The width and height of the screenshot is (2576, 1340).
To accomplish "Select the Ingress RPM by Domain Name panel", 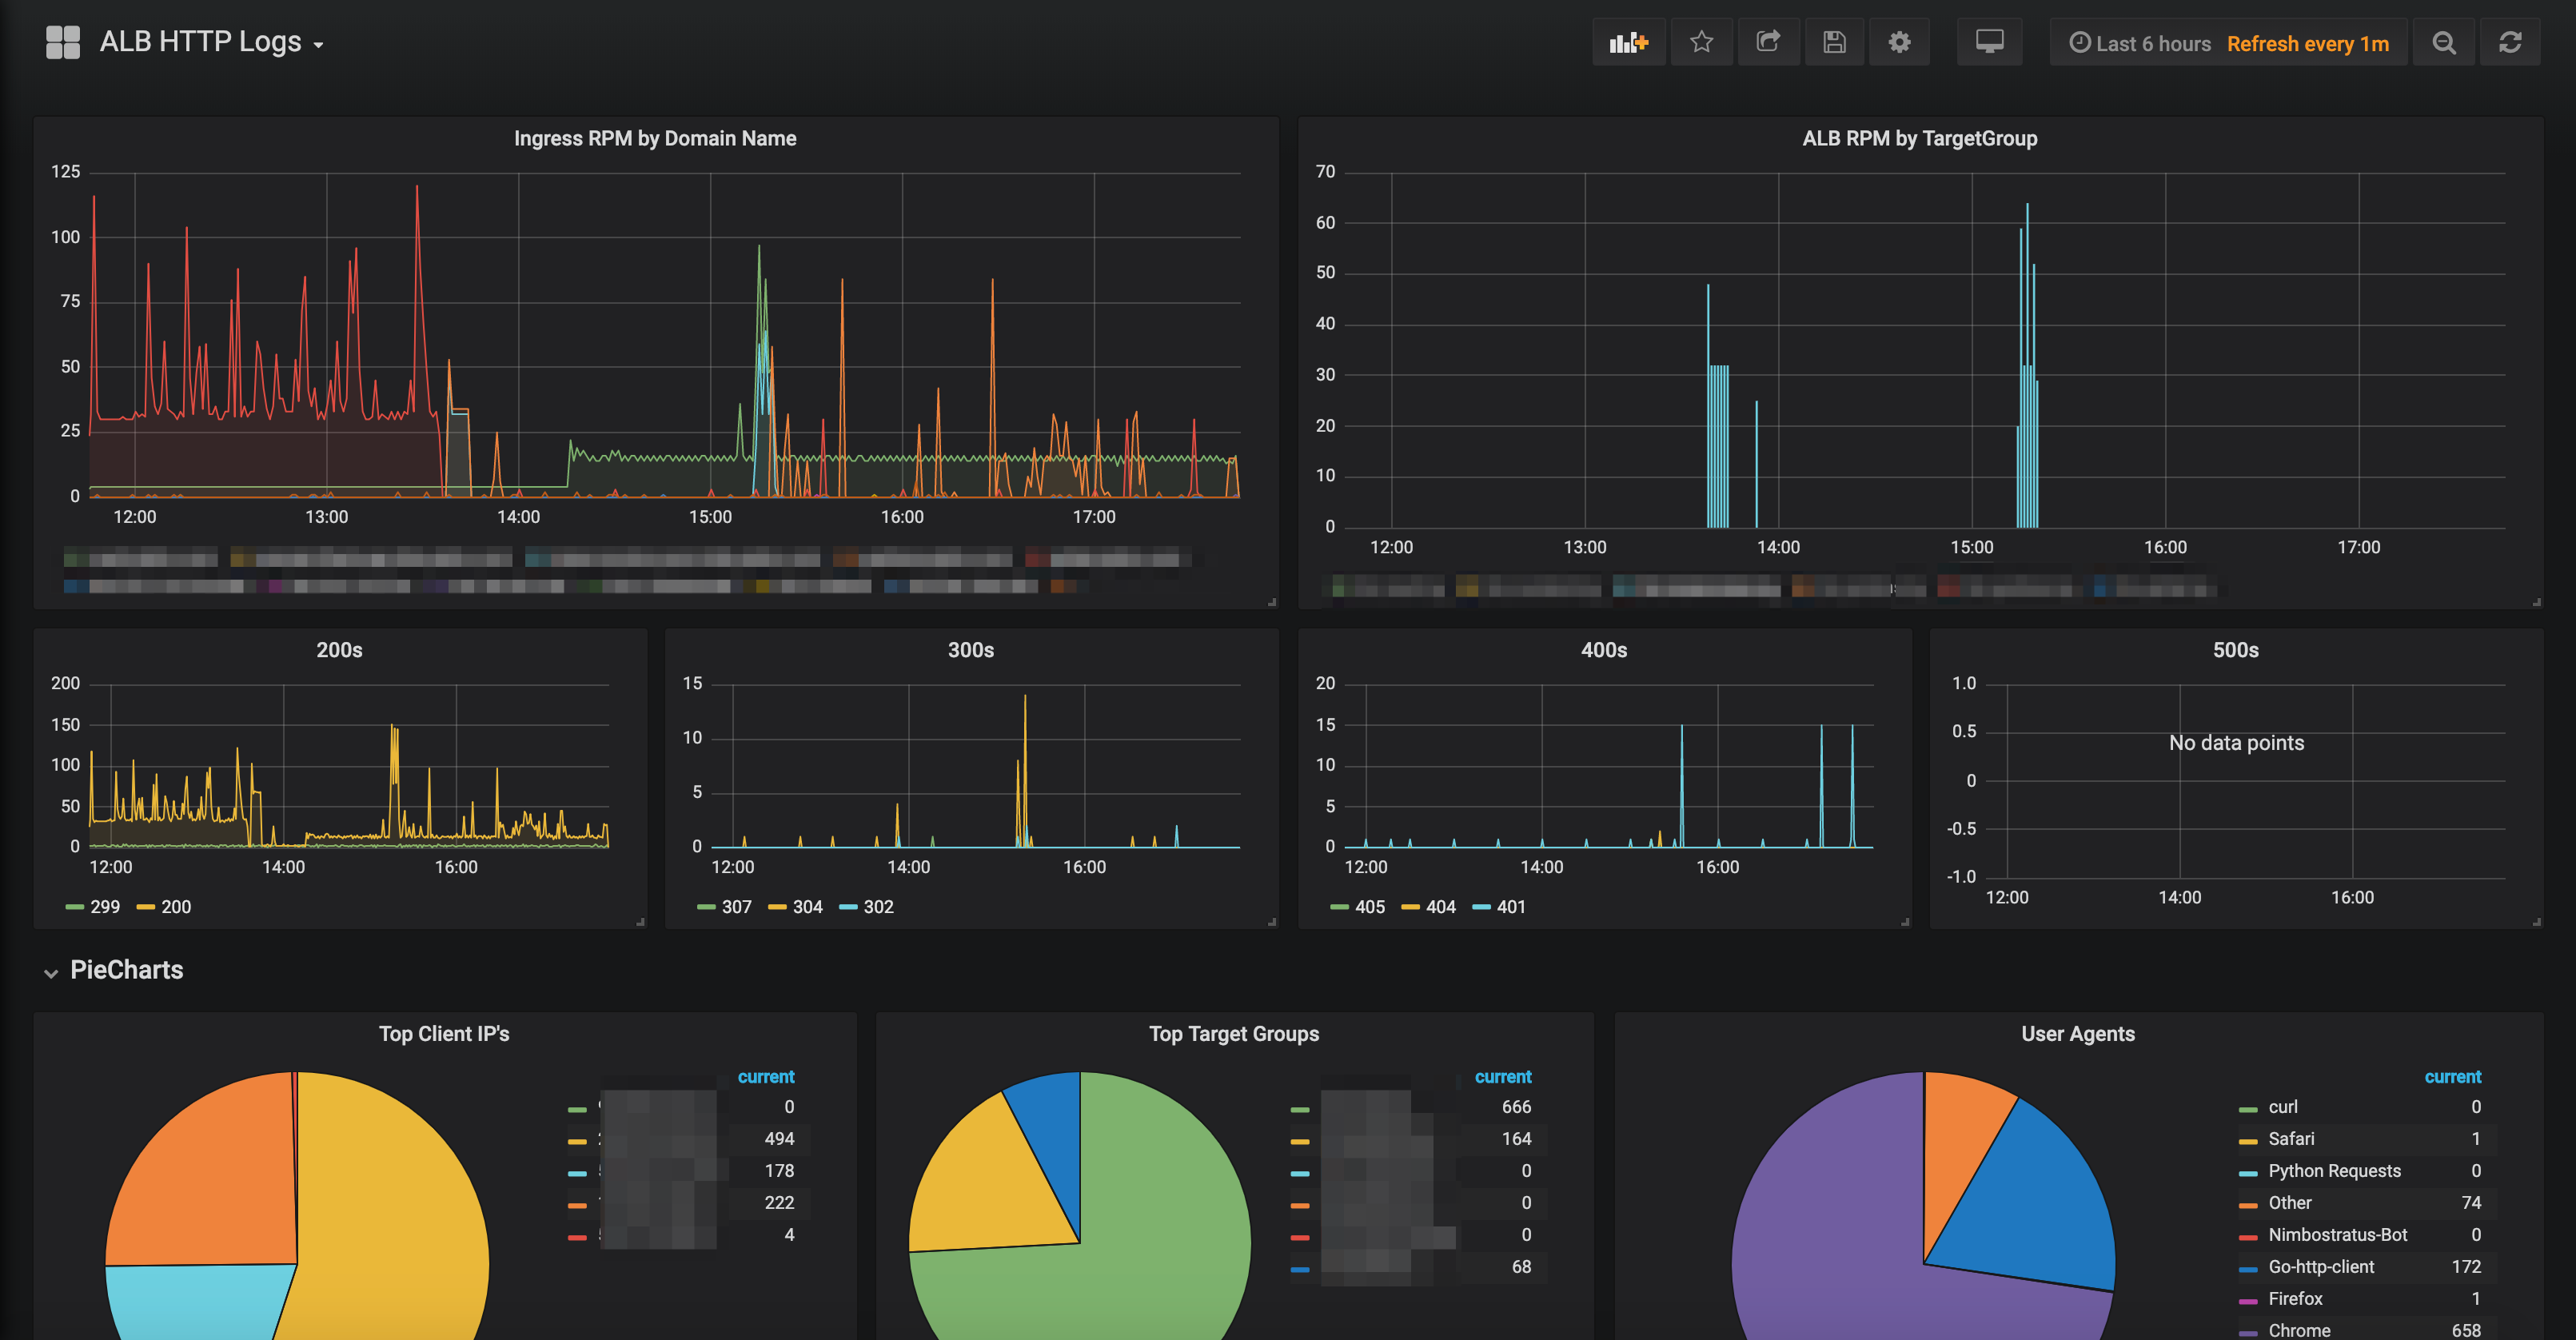I will [x=654, y=138].
